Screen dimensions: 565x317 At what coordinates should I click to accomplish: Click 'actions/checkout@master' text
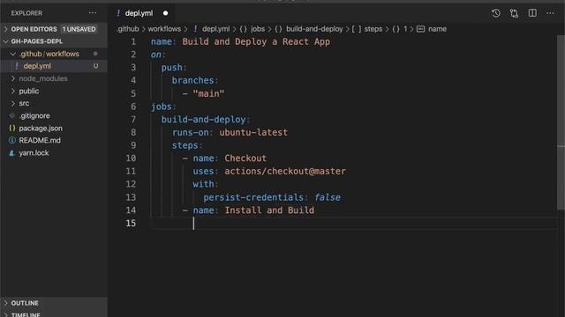(285, 172)
